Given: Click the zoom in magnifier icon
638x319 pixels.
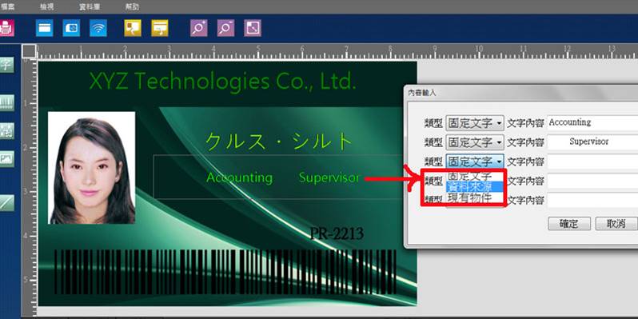Looking at the screenshot, I should (198, 28).
